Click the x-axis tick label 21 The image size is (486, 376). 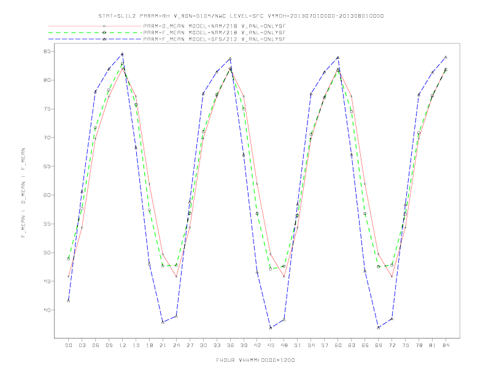163,345
